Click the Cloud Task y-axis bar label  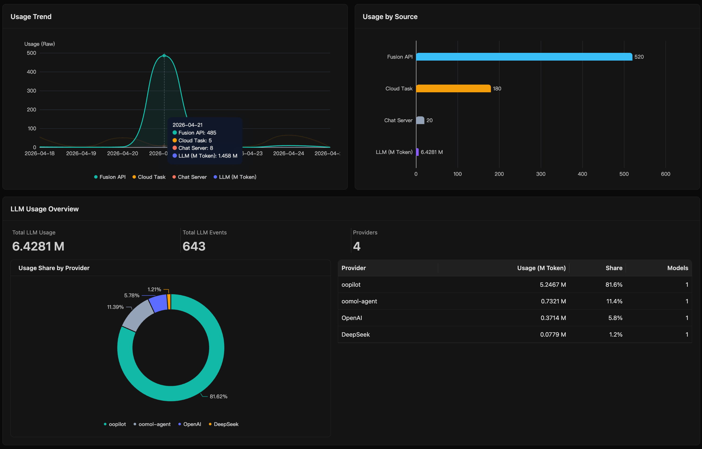(399, 89)
